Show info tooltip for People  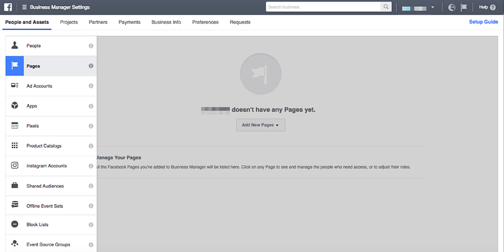(x=91, y=46)
